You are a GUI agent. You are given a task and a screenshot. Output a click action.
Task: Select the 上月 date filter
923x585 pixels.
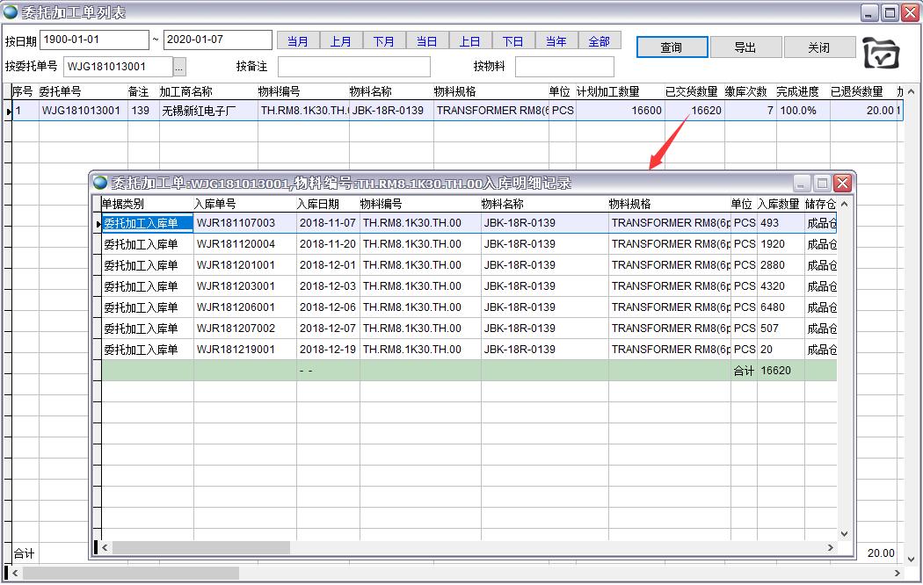[x=341, y=41]
